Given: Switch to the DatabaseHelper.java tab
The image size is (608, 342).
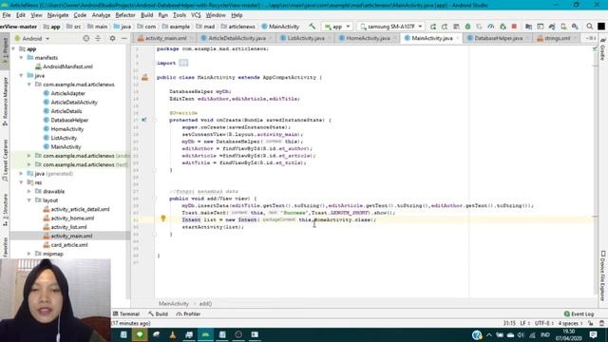Looking at the screenshot, I should (498, 38).
